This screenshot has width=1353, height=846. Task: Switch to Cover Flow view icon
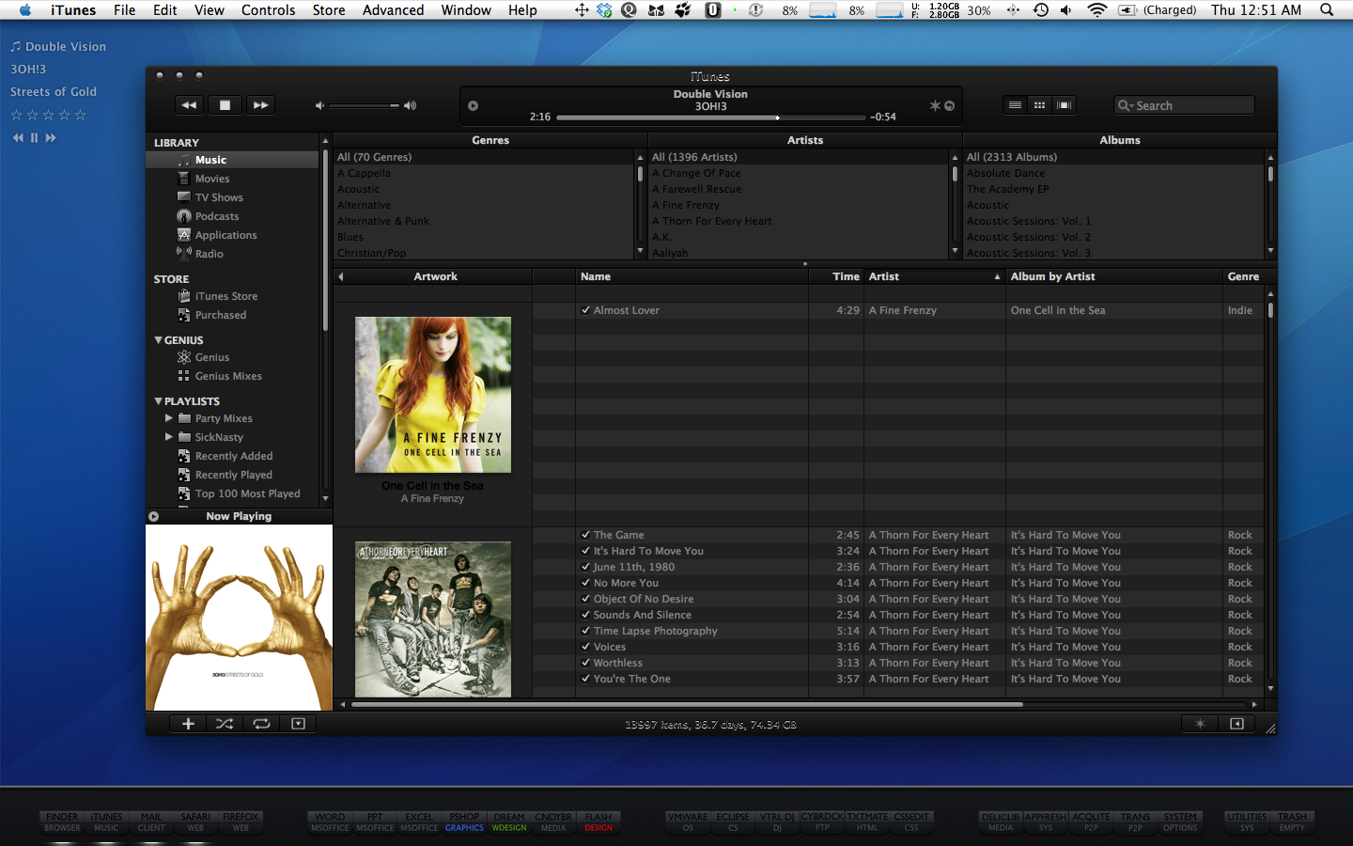[1064, 105]
